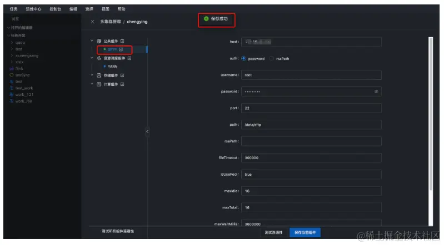Viewport: 444px width, 245px height.
Task: Collapse the 公共组件 tree group
Action: (x=92, y=41)
